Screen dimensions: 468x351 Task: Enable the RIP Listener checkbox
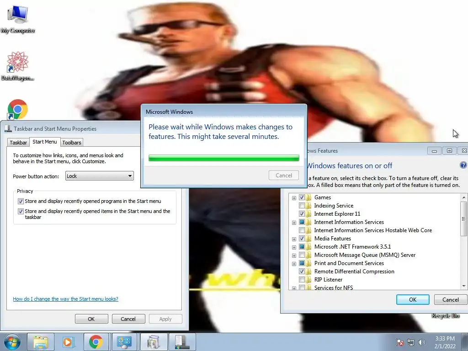pyautogui.click(x=302, y=280)
